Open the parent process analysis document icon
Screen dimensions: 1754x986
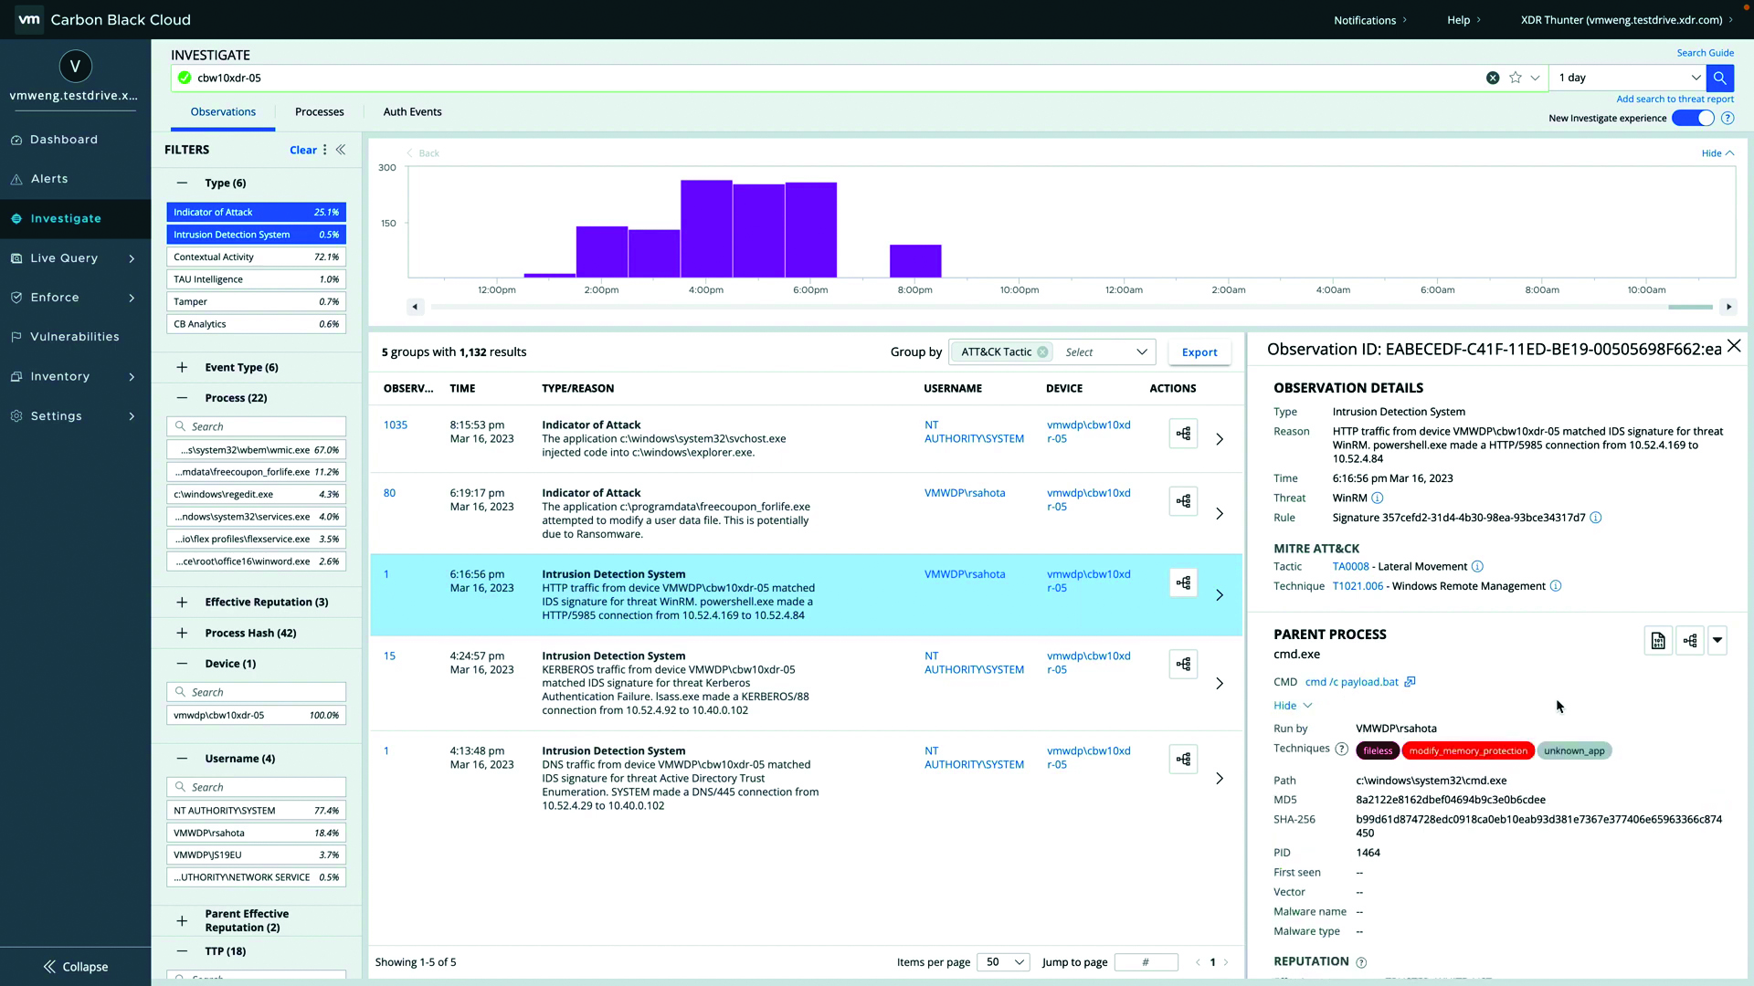(1658, 641)
